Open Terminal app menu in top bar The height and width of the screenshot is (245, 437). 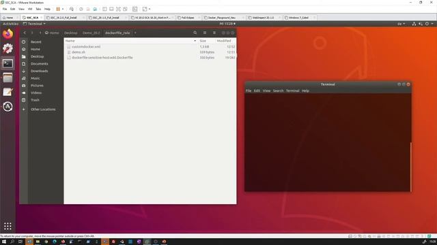coord(34,24)
